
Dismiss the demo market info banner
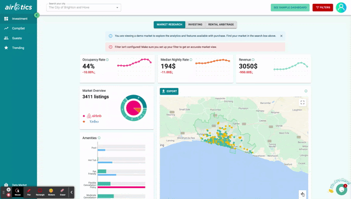281,36
